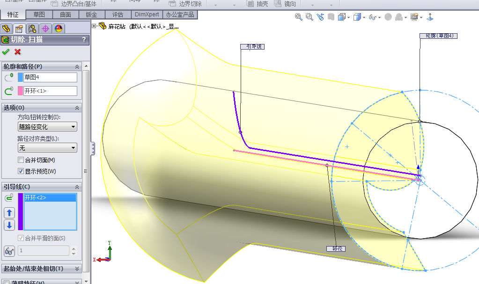479x284 pixels.
Task: Confirm the cut-sweep with green checkmark
Action: click(6, 52)
